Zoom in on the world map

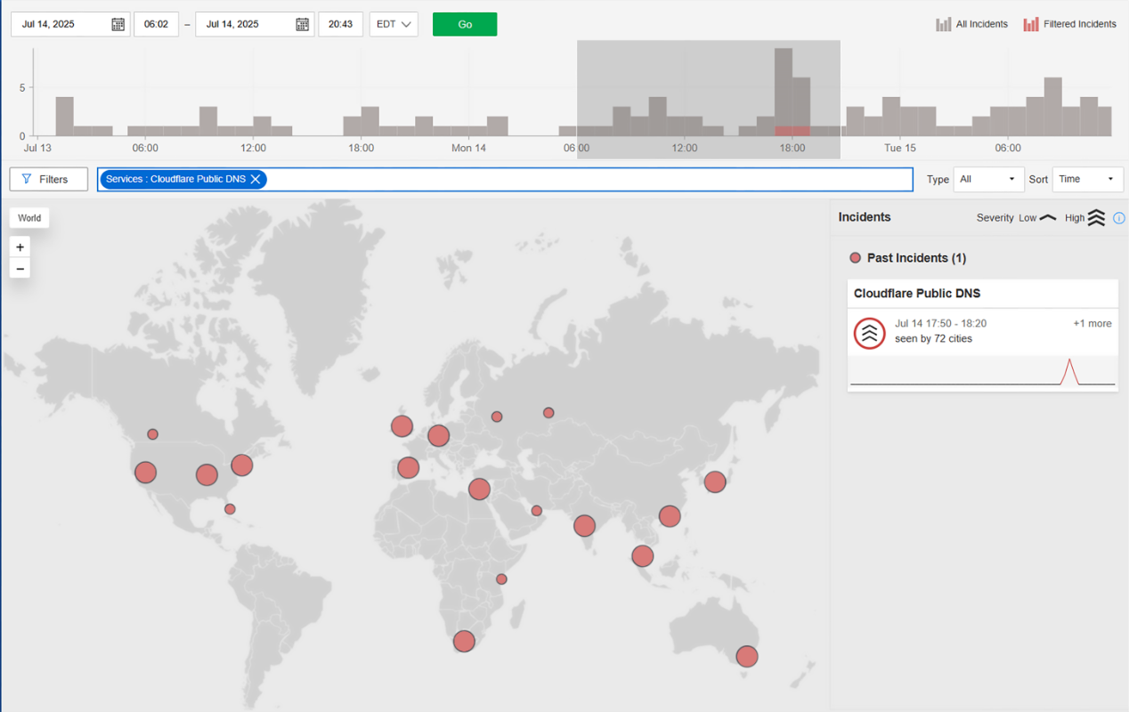pyautogui.click(x=20, y=247)
